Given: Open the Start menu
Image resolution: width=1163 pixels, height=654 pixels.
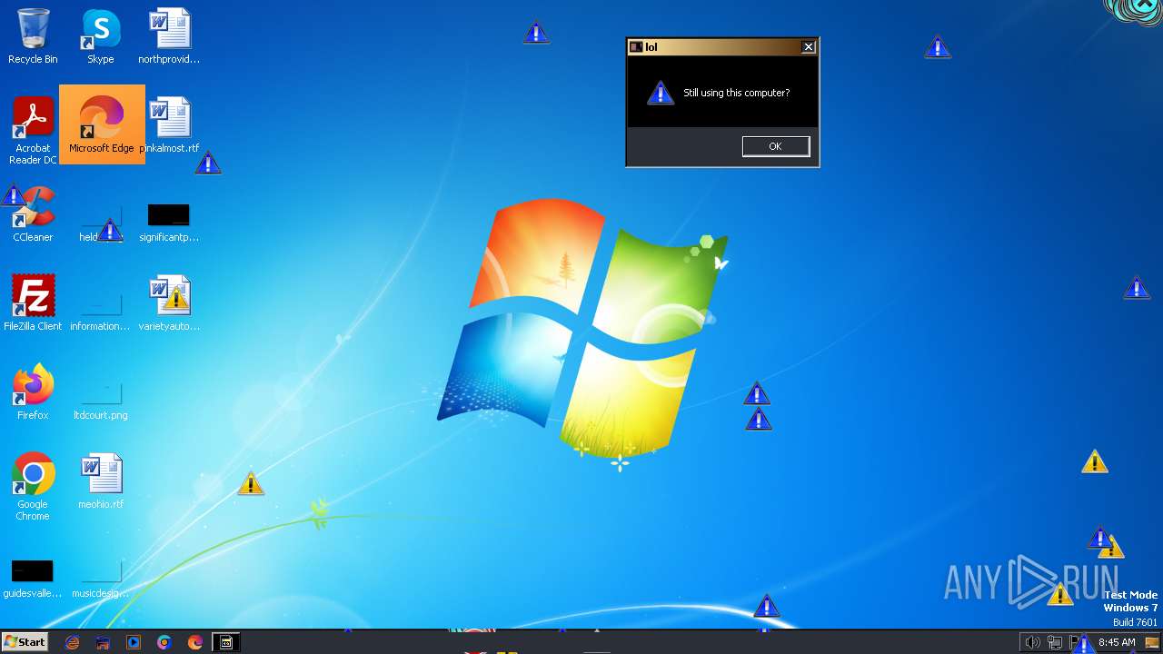Looking at the screenshot, I should [x=25, y=642].
